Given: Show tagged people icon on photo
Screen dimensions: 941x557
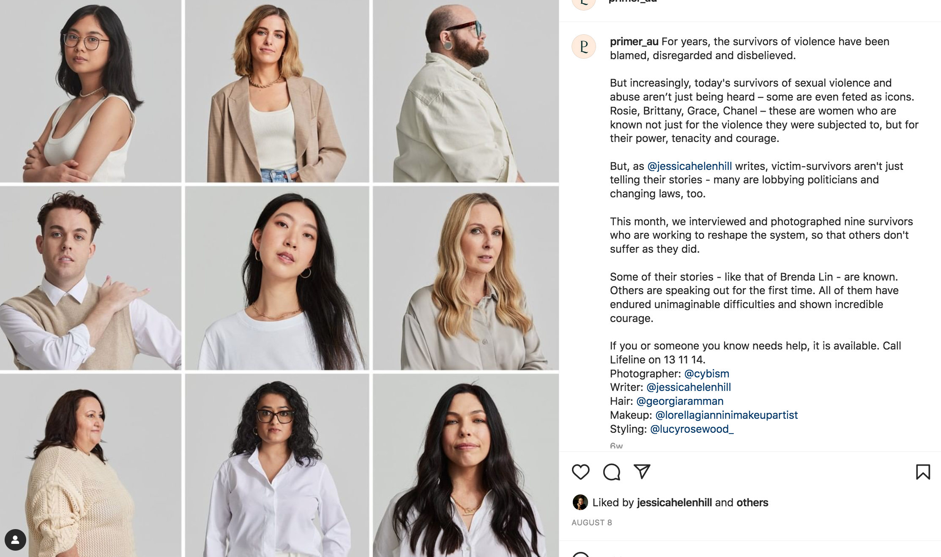Looking at the screenshot, I should [15, 540].
